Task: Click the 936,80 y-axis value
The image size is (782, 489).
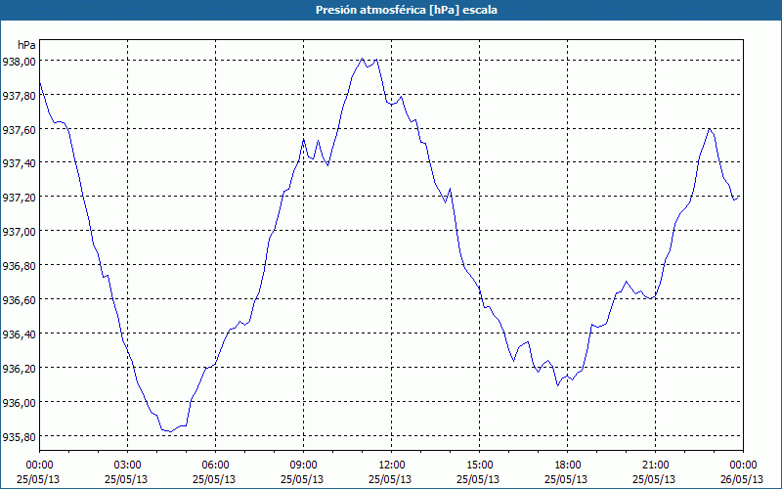Action: pos(19,266)
